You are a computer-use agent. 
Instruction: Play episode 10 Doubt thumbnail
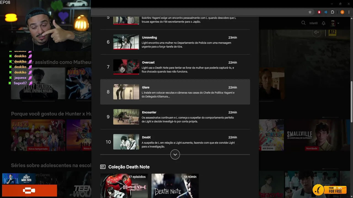[x=126, y=142]
